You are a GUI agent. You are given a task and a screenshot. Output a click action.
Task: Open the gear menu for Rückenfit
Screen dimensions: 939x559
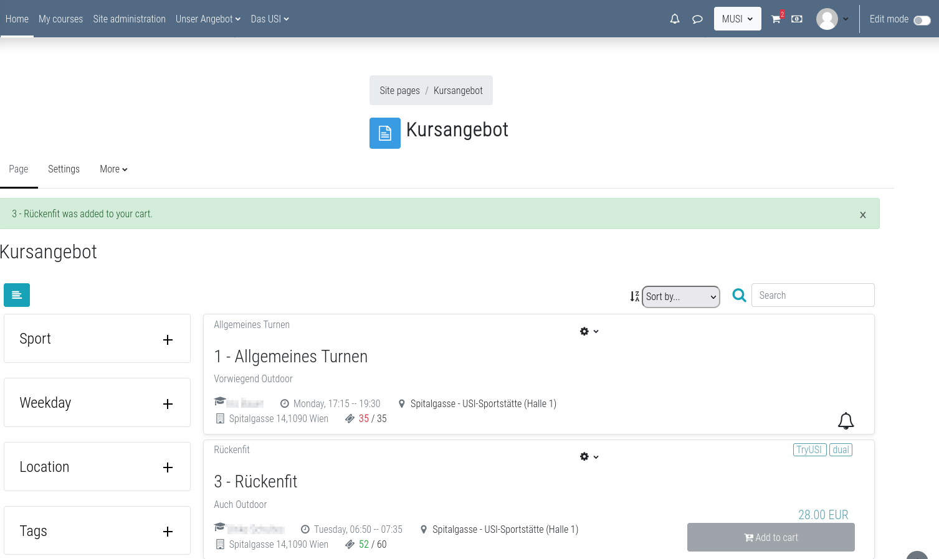point(589,457)
